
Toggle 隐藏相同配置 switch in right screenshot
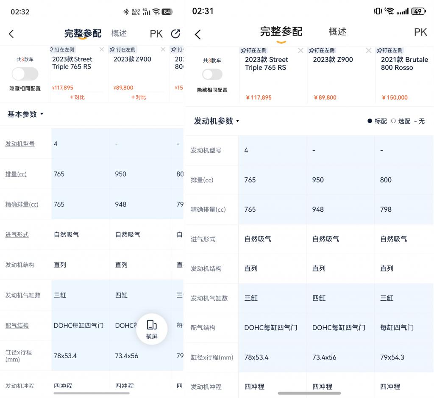[x=212, y=75]
